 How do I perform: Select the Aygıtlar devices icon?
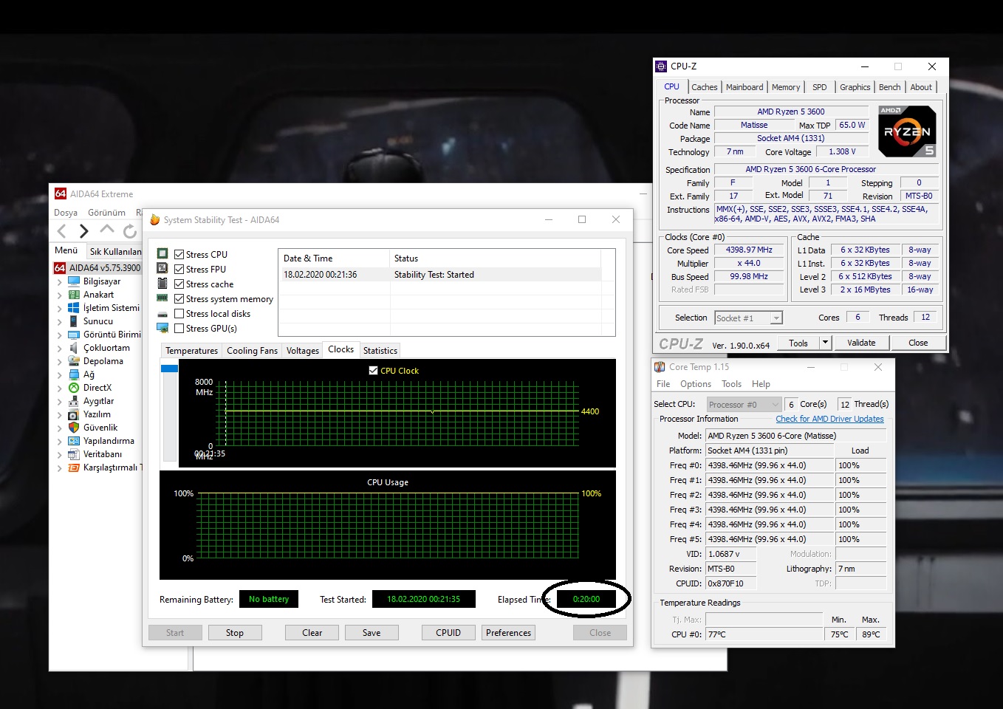pos(74,401)
